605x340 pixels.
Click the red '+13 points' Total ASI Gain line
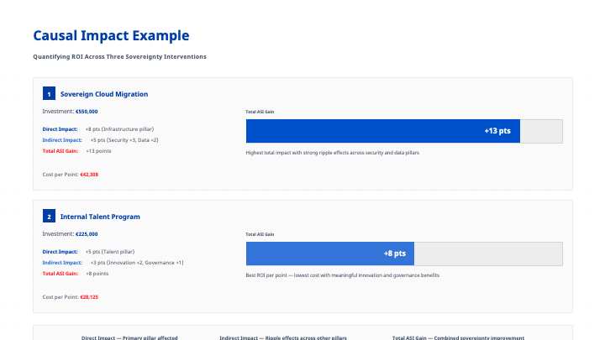[x=98, y=150]
